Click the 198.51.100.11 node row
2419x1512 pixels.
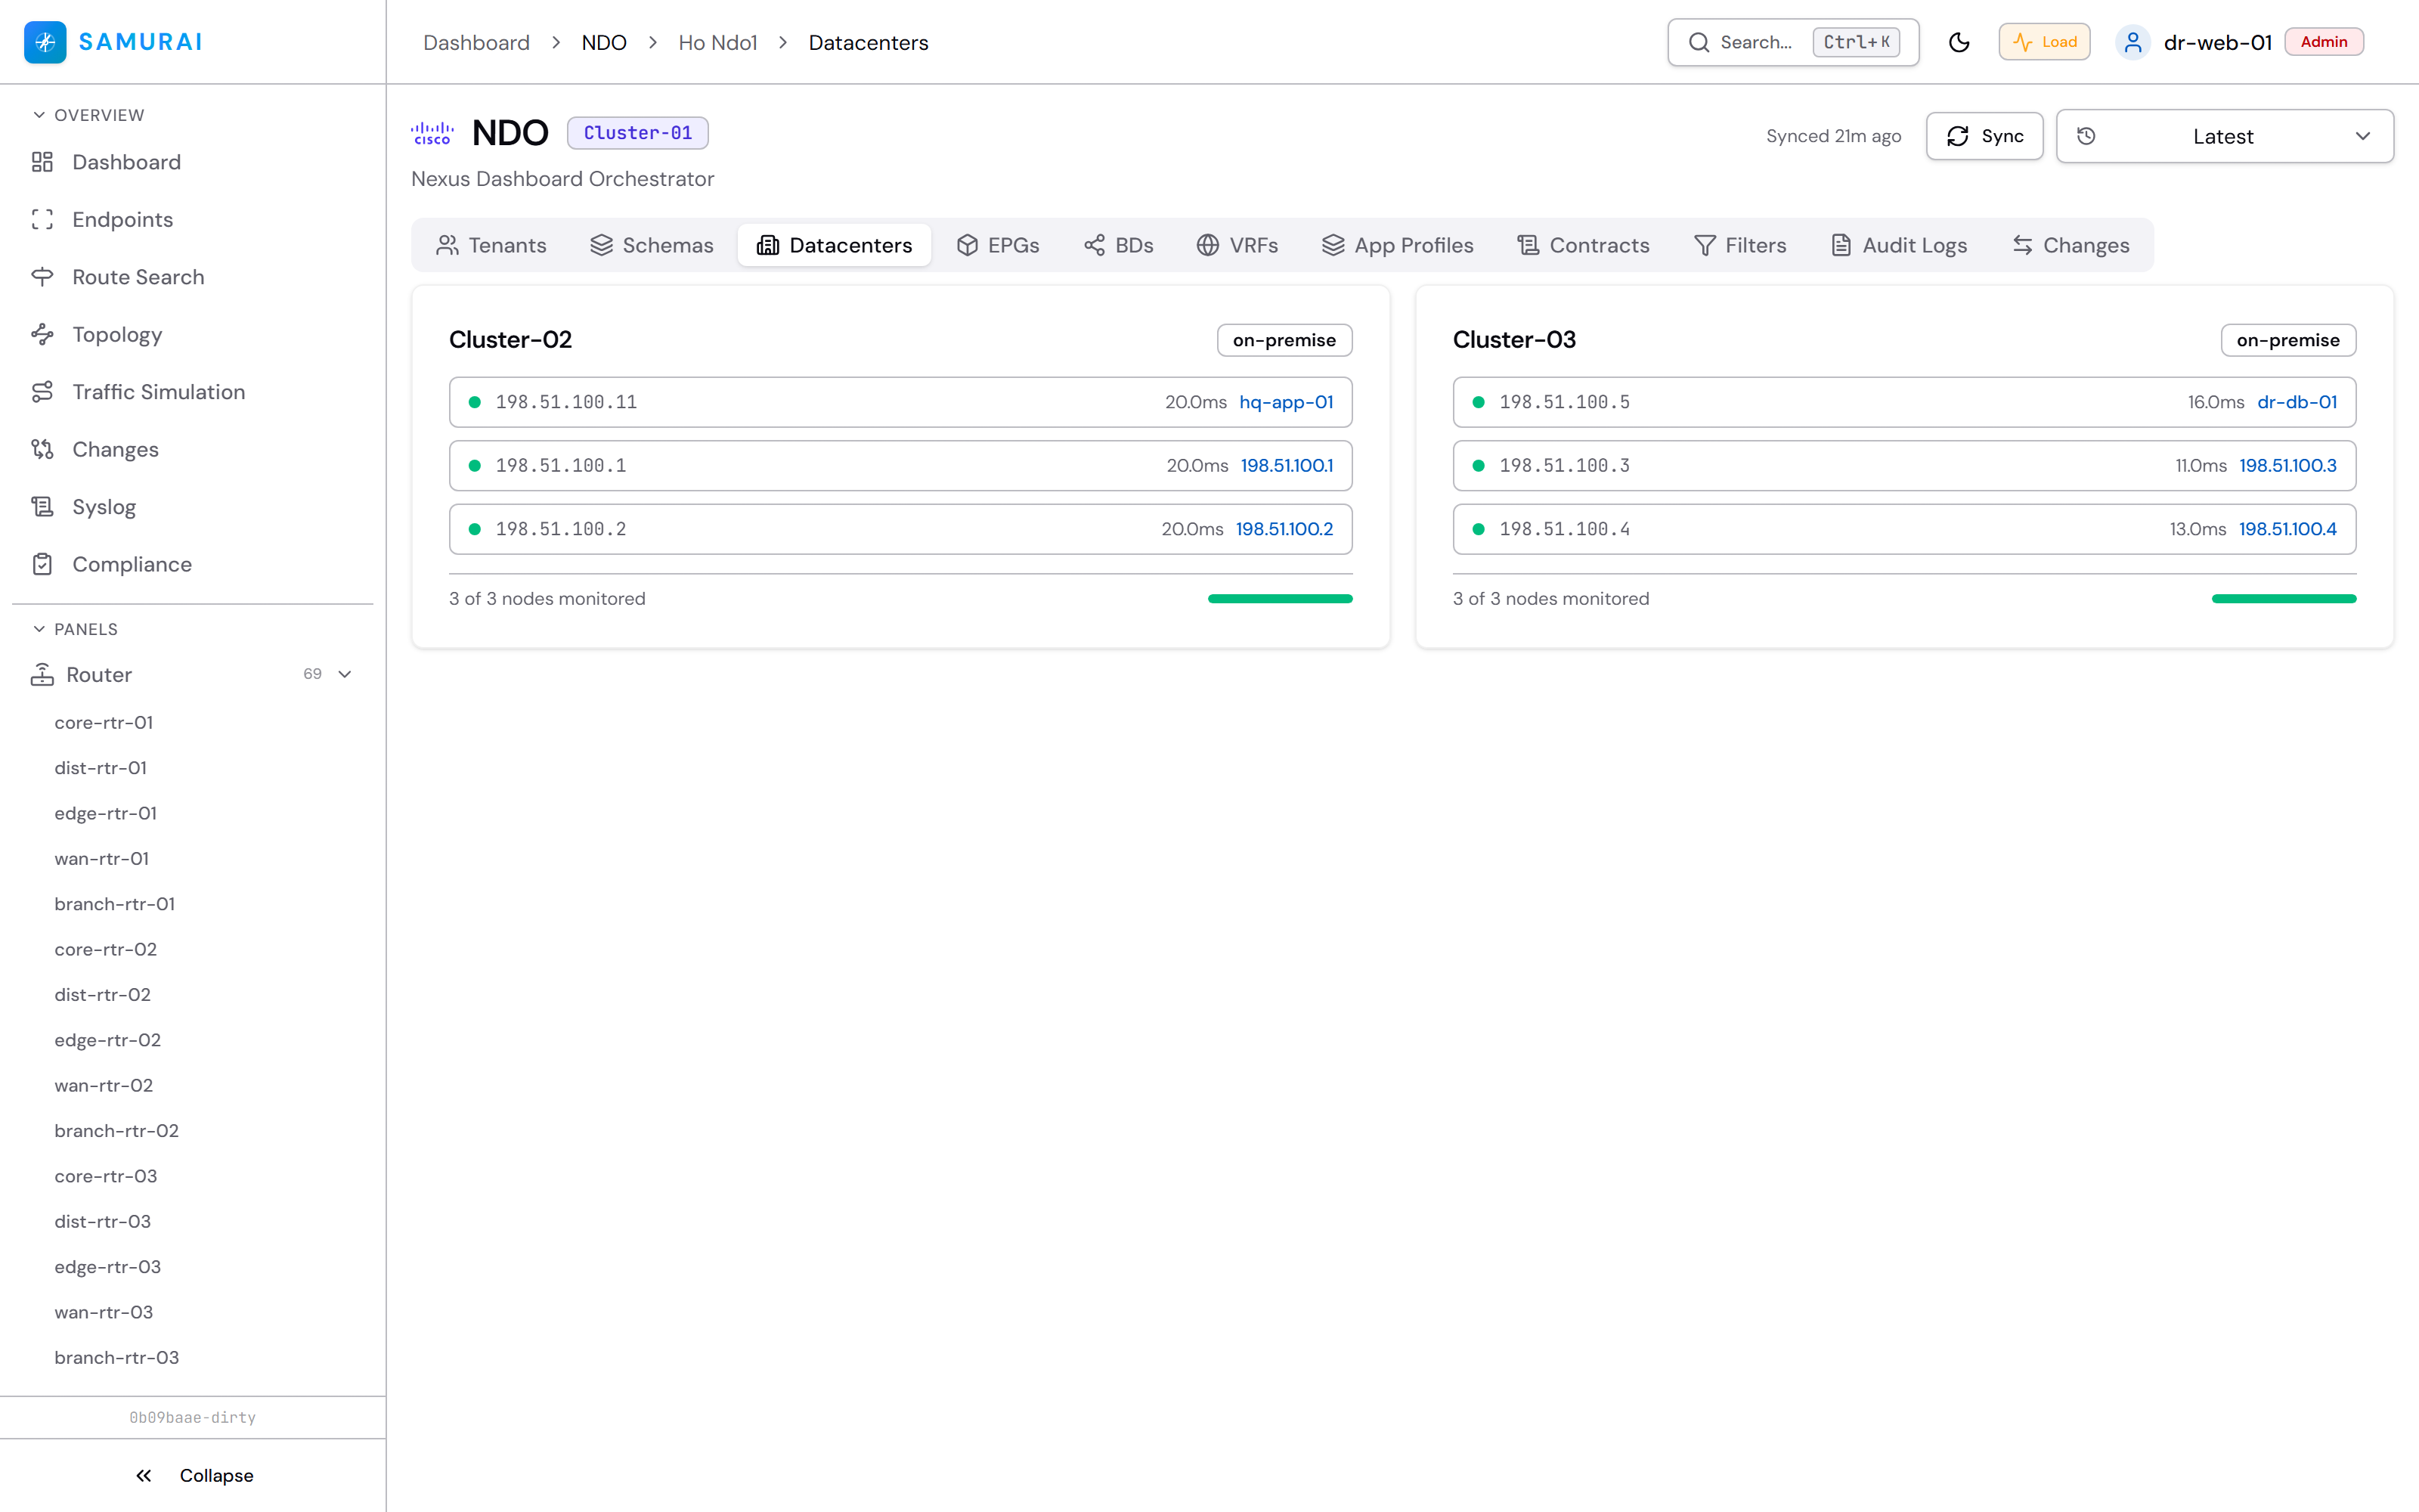[x=900, y=402]
